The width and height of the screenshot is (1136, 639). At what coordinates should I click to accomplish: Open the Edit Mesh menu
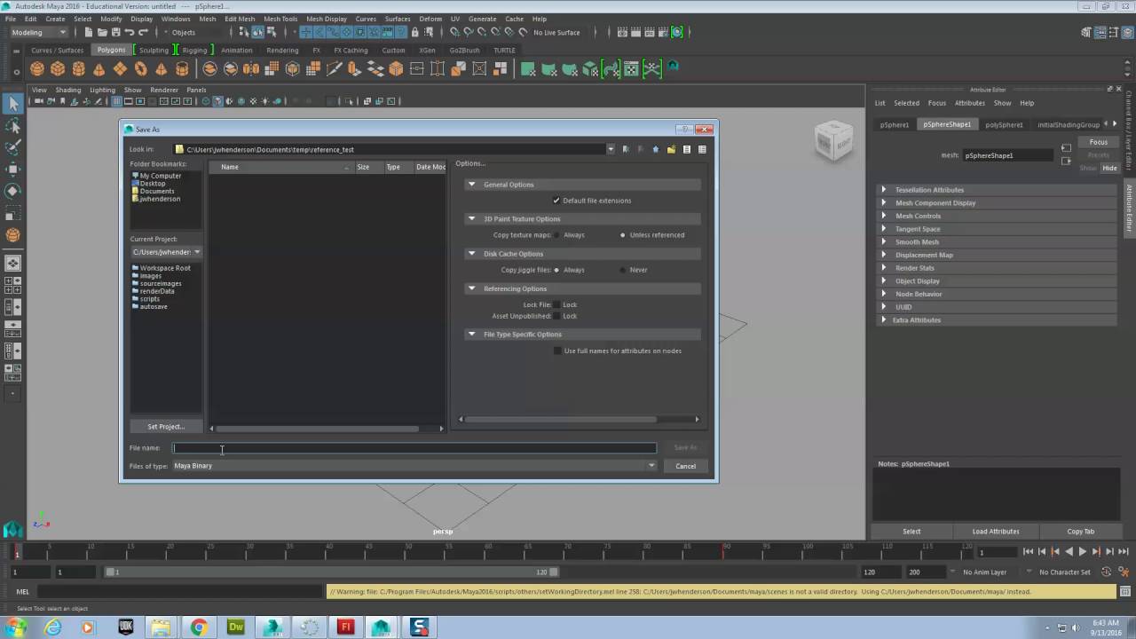pyautogui.click(x=240, y=19)
